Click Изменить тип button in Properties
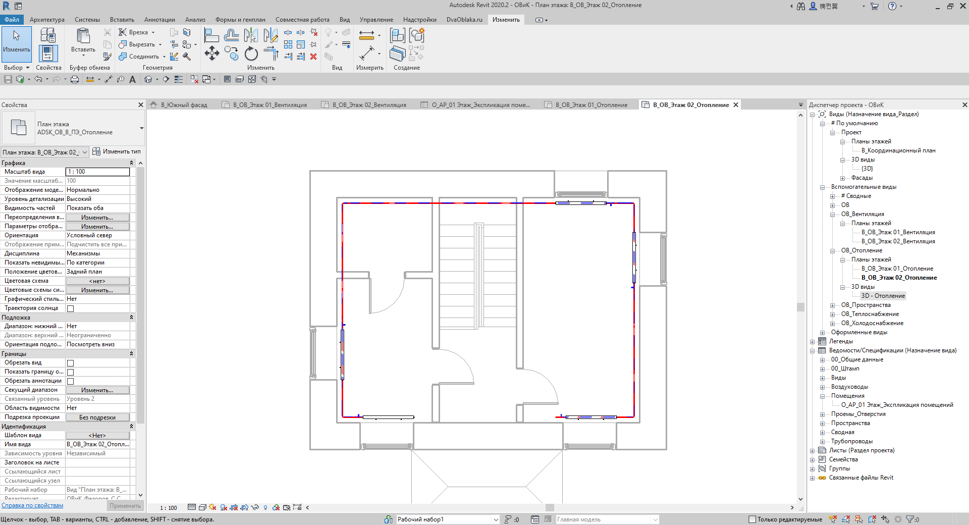Viewport: 969px width, 525px height. click(117, 151)
